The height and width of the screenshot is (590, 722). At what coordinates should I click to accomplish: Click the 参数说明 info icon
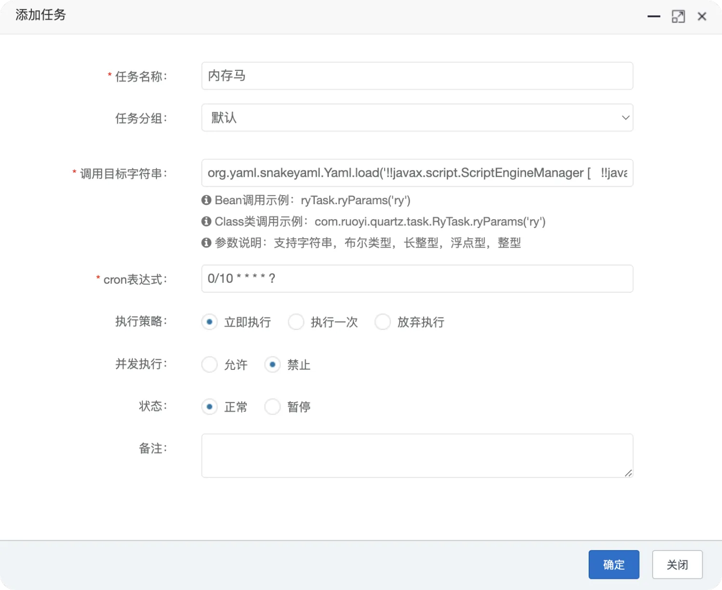(x=206, y=242)
